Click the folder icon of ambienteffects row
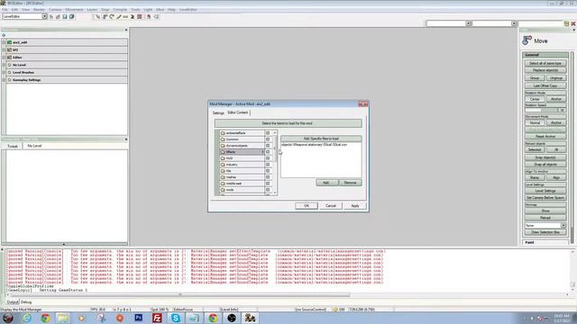This screenshot has width=577, height=324. tap(223, 133)
